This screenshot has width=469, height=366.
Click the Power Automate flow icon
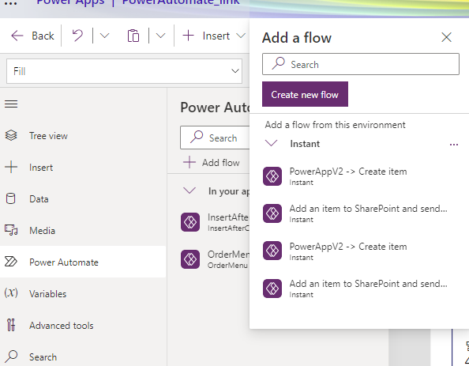11,262
